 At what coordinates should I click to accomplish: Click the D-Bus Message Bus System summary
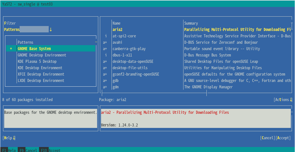coord(208,55)
